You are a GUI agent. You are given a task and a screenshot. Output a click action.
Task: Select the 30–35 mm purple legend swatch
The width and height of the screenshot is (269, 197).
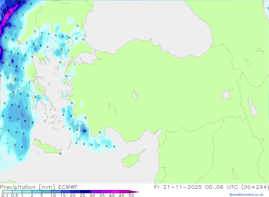pyautogui.click(x=95, y=192)
